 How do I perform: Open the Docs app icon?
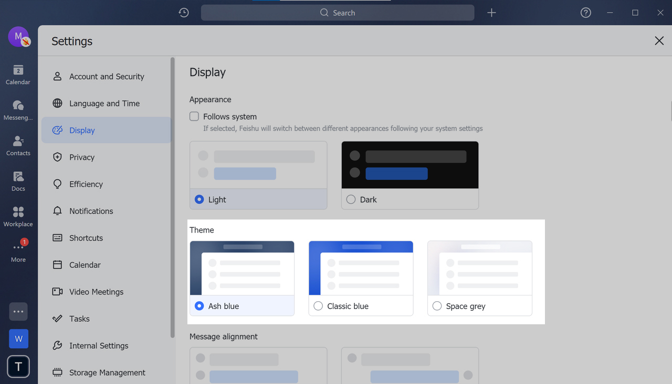click(18, 180)
